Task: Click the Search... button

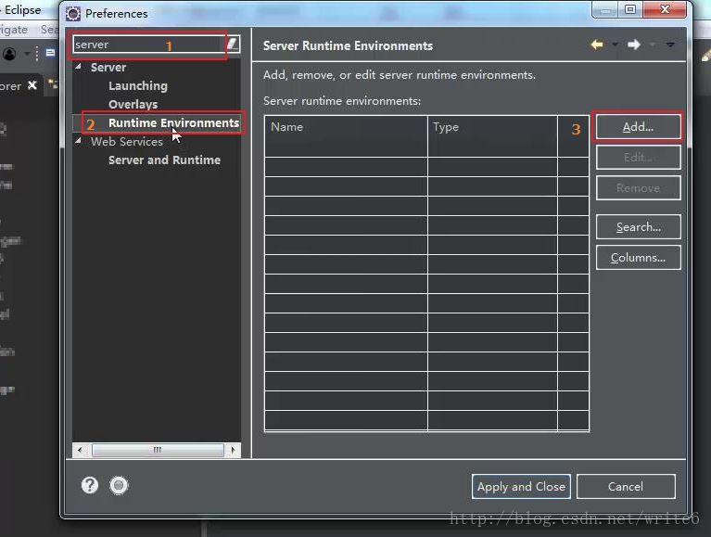Action: tap(638, 227)
